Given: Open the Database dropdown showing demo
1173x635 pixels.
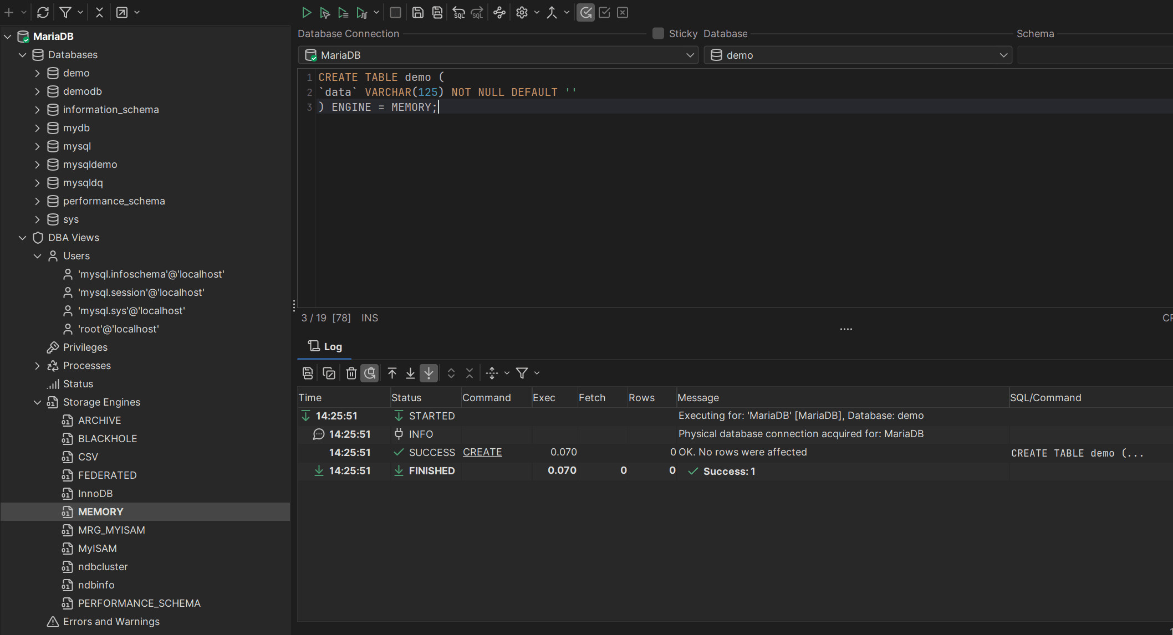Looking at the screenshot, I should point(858,55).
